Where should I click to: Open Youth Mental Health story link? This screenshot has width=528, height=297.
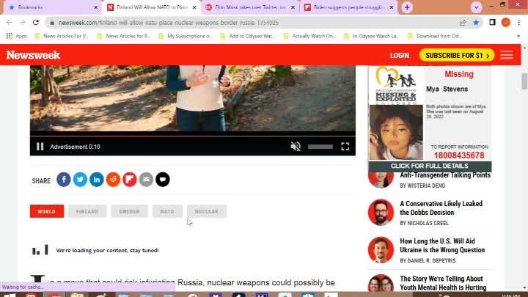pos(443,283)
